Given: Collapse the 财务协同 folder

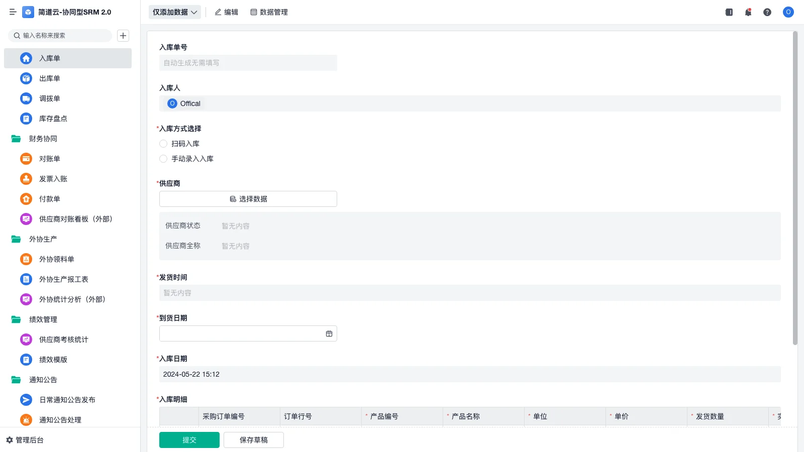Looking at the screenshot, I should (16, 139).
